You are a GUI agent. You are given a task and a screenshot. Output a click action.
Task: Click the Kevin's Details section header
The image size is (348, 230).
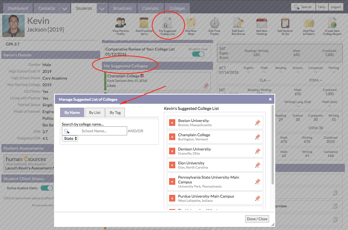click(x=51, y=55)
